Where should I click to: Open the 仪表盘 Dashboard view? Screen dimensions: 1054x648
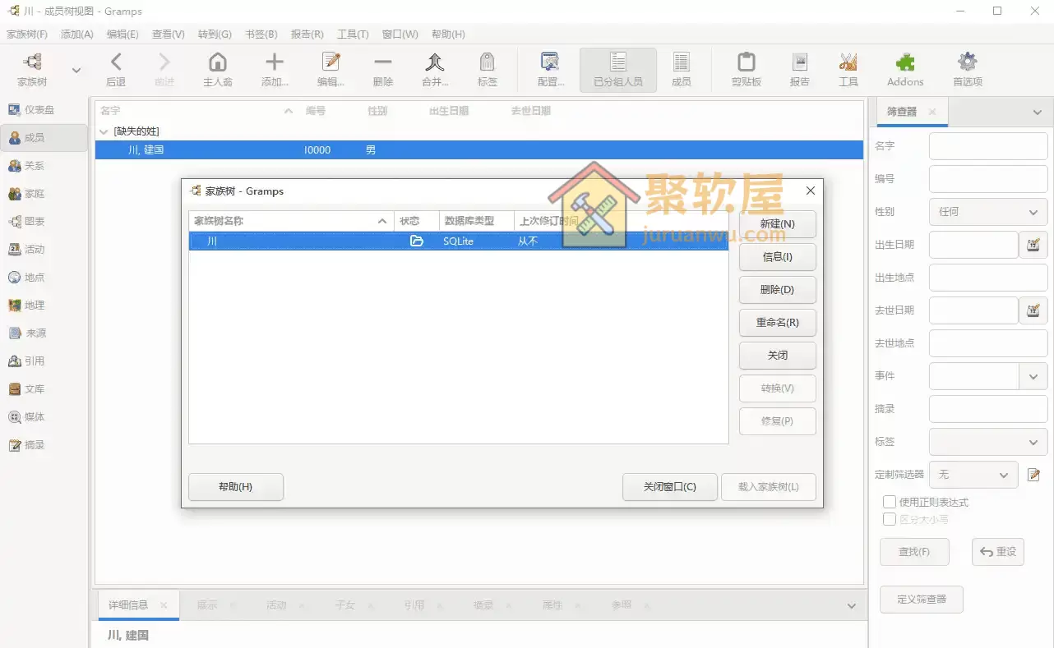(x=45, y=109)
